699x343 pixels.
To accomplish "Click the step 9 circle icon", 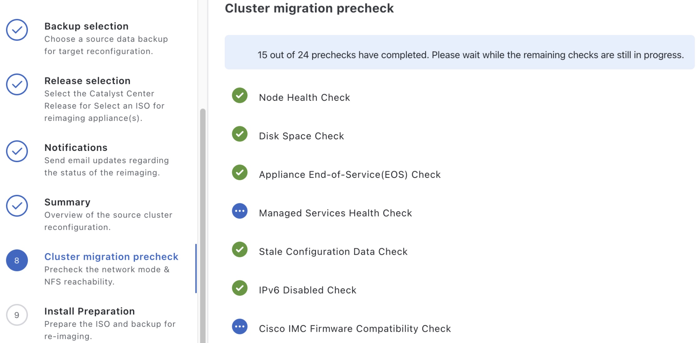I will pyautogui.click(x=17, y=315).
